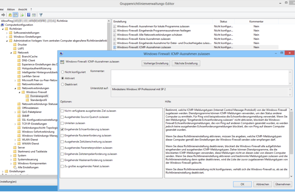Check 'Eingehende Maskenanforderung zulassen'
Image resolution: width=295 pixels, height=192 pixels.
tap(62, 160)
